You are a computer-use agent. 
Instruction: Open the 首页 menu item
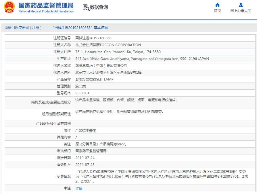point(217,11)
